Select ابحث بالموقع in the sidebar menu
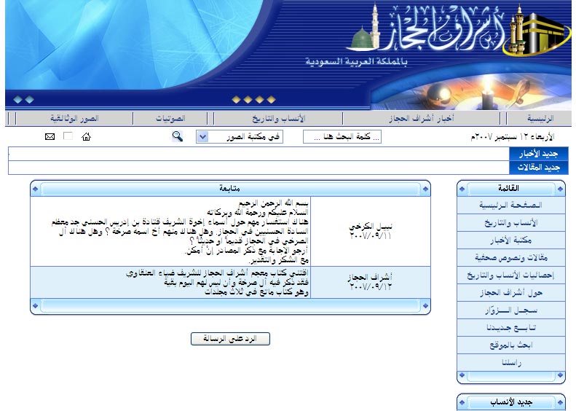 [x=511, y=345]
